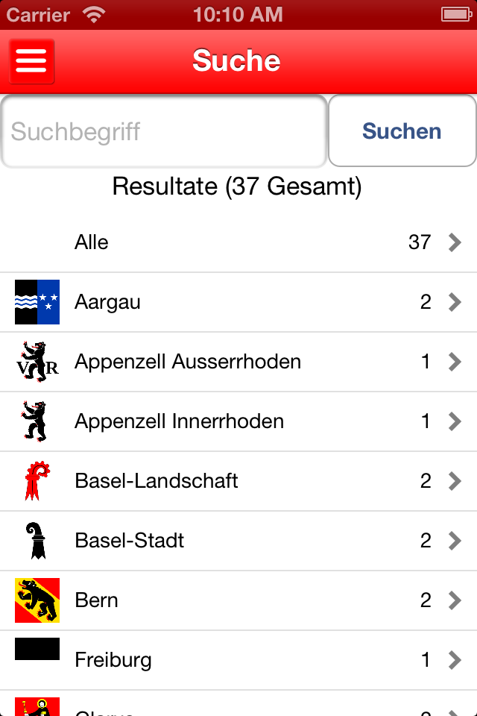This screenshot has height=716, width=477.
Task: Open the hamburger menu in the navigation bar
Action: [x=31, y=62]
